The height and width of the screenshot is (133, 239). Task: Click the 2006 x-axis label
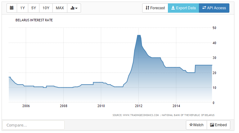(26, 106)
